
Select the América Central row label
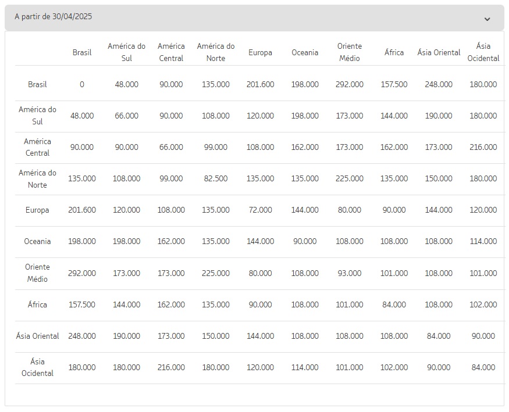tap(37, 147)
